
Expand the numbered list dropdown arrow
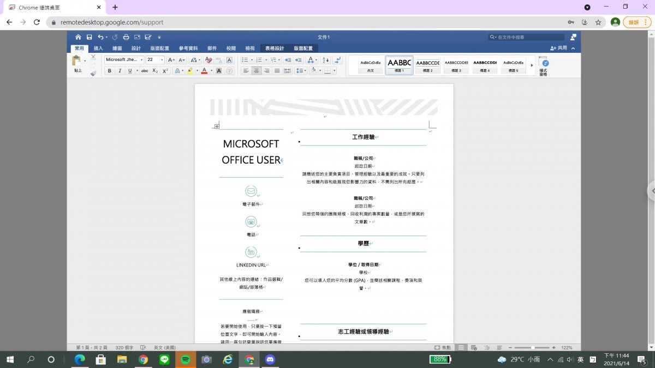[266, 60]
